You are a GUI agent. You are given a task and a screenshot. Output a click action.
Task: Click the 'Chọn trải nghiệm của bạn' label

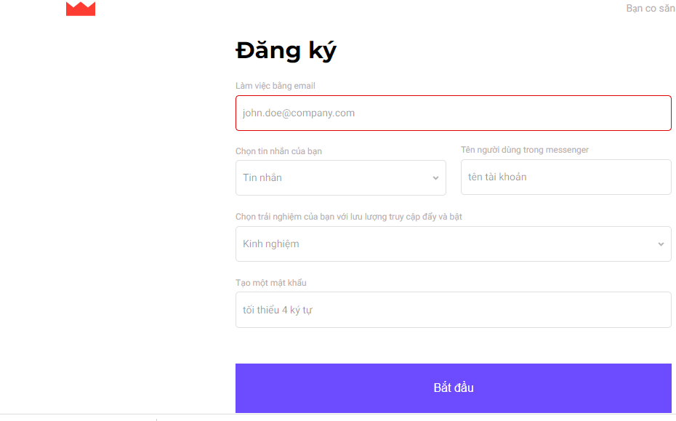click(x=348, y=217)
